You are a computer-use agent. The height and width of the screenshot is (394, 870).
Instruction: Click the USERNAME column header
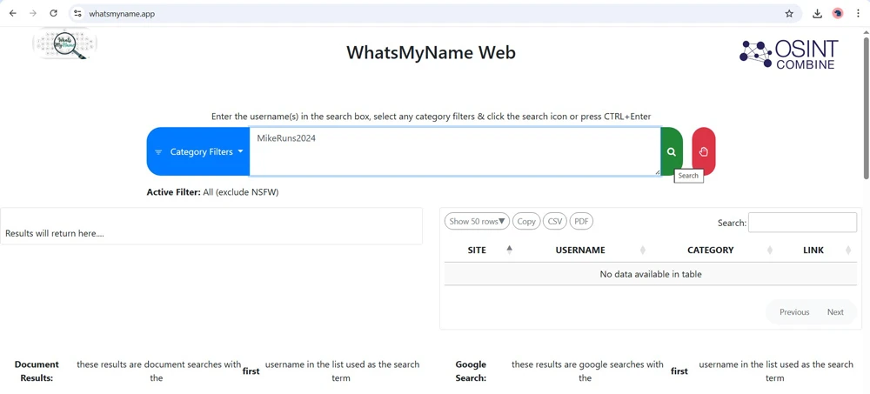pos(579,250)
